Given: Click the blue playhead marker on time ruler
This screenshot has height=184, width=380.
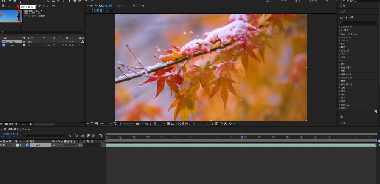Looking at the screenshot, I should click(242, 137).
